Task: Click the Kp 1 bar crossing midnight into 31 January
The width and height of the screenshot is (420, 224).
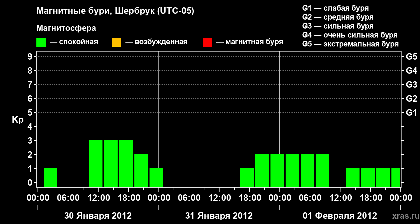Action: [x=156, y=178]
